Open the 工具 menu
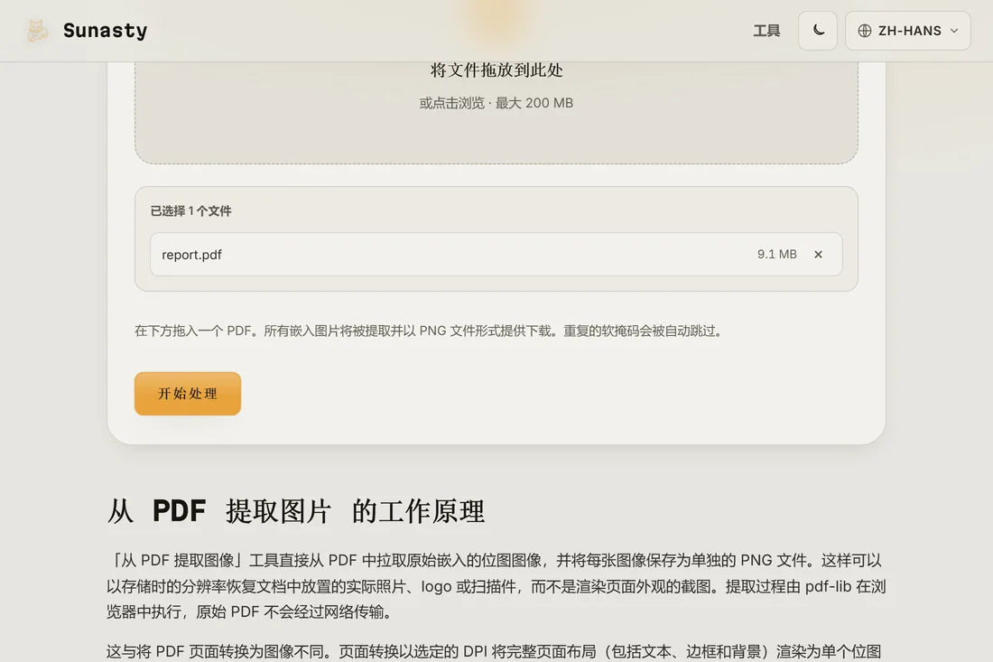 (x=766, y=31)
